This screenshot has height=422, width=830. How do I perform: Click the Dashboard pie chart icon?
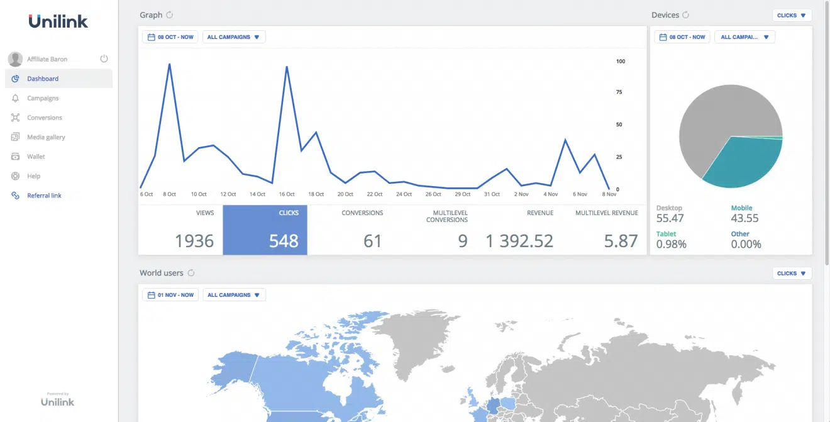[x=15, y=79]
